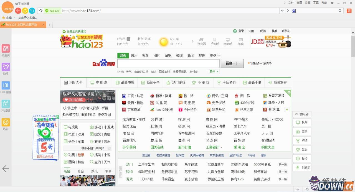355x192 pixels.
Task: Collapse the sidebar with the left arrow
Action: click(6, 168)
